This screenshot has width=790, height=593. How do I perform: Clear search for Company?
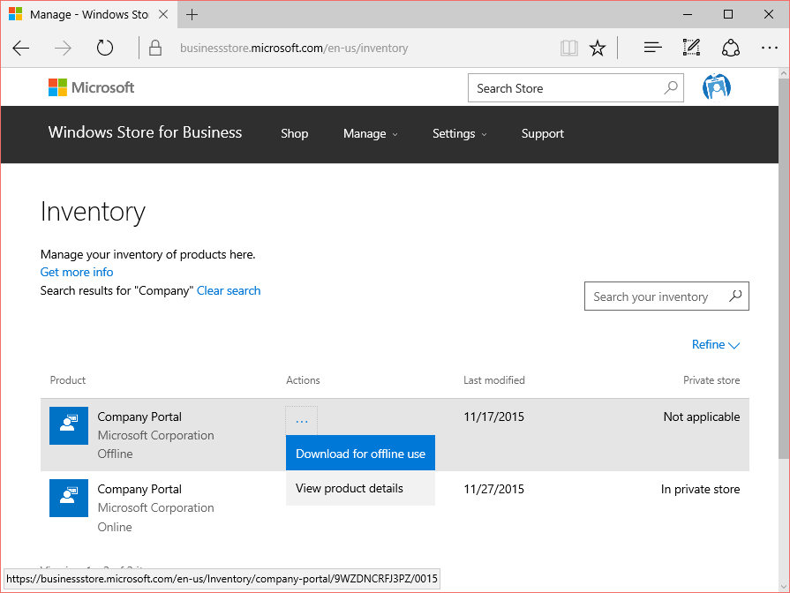click(229, 290)
